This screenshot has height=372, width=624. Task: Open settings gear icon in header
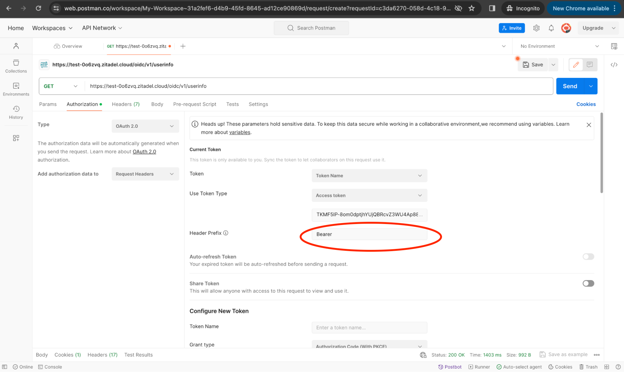tap(536, 28)
